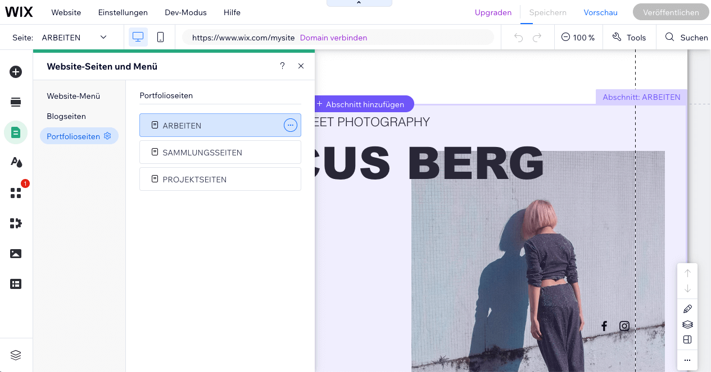Screen dimensions: 711x372
Task: Select the Blogseiten tab
Action: [66, 116]
